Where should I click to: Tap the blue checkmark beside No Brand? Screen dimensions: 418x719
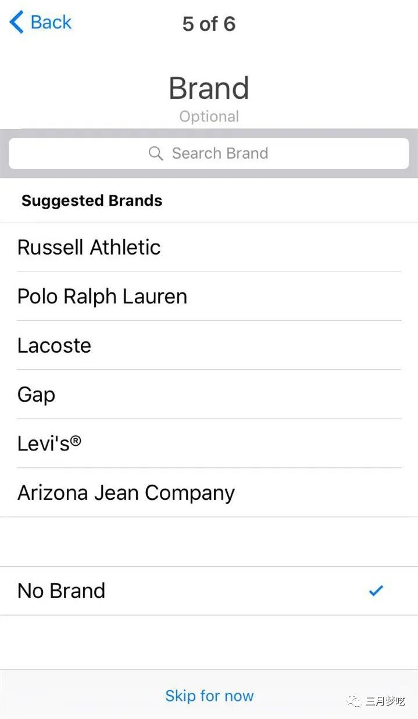click(x=376, y=591)
